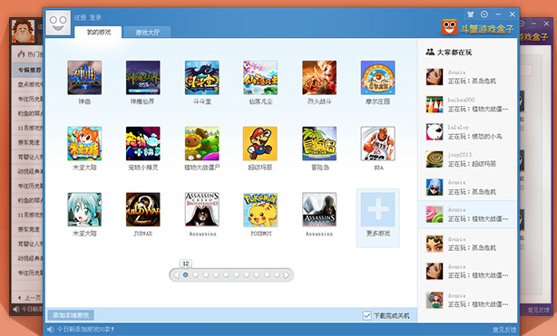Go to the next page with right arrow
557x336 pixels.
[x=287, y=275]
